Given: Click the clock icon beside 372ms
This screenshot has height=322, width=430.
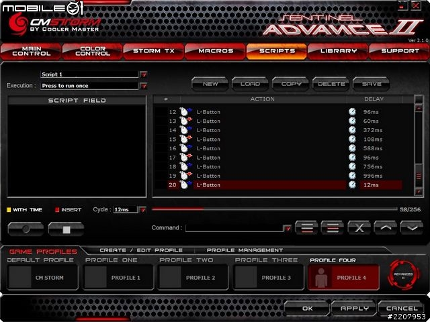Looking at the screenshot, I should 352,130.
